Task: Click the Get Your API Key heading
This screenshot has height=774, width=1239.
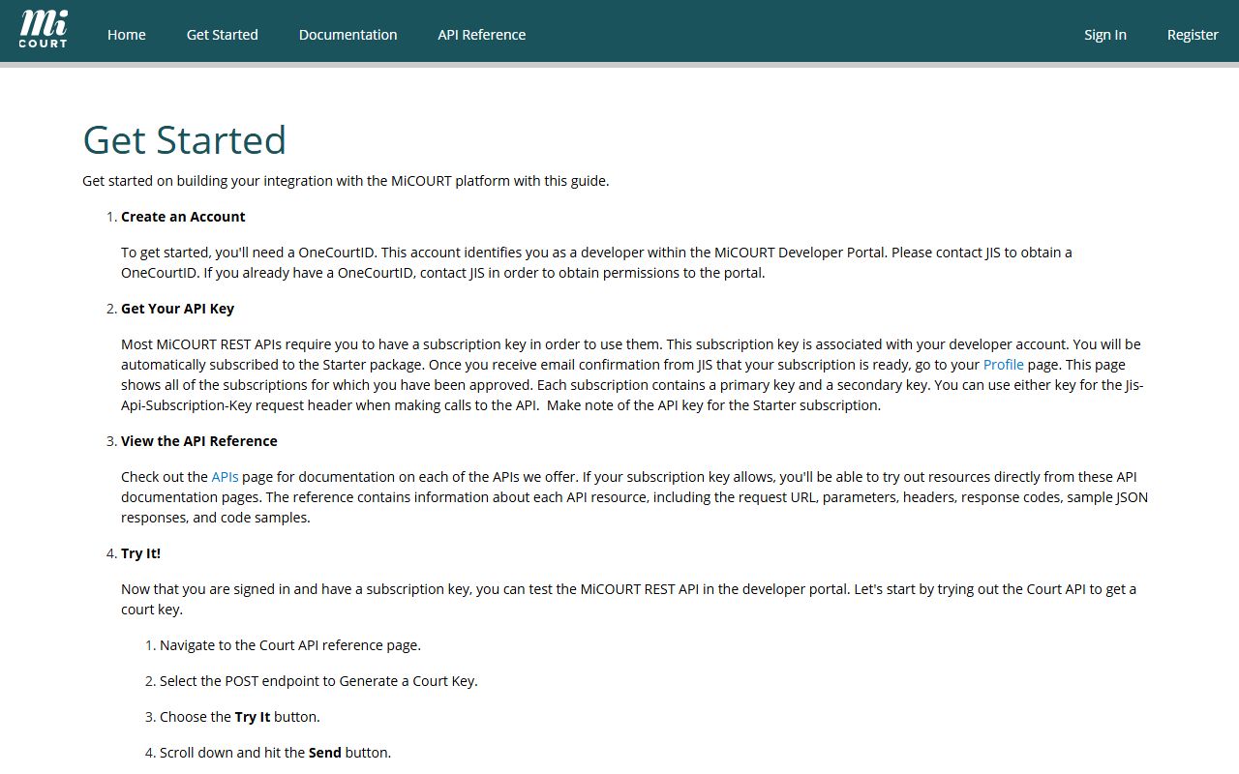Action: pos(178,309)
